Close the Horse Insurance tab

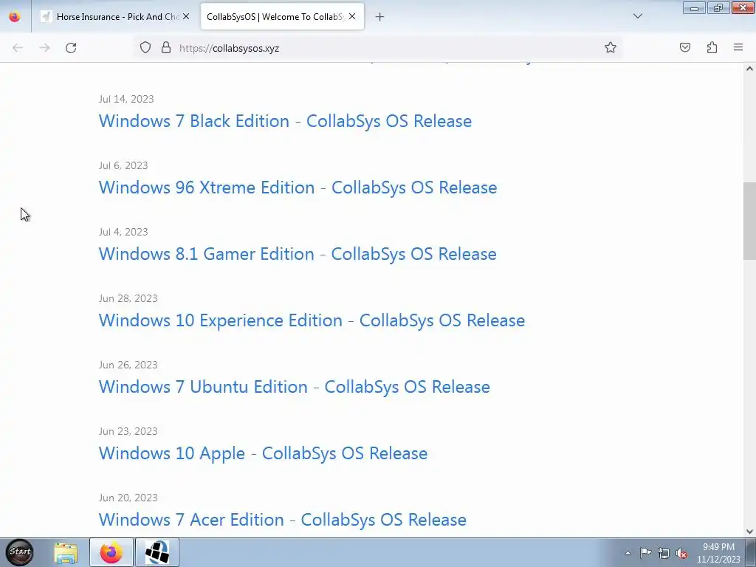186,16
